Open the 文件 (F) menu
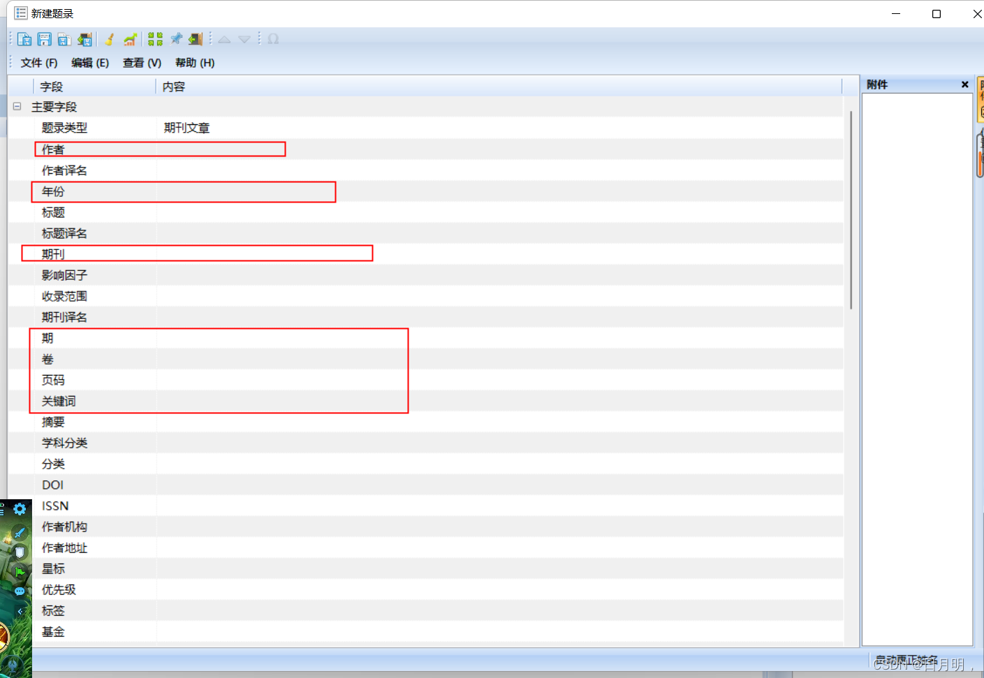Screen dimensions: 984x678 pyautogui.click(x=39, y=63)
